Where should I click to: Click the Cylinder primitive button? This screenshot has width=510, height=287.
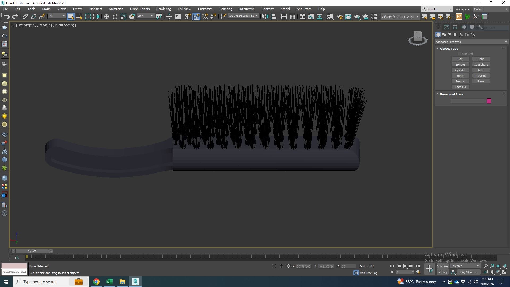(460, 70)
